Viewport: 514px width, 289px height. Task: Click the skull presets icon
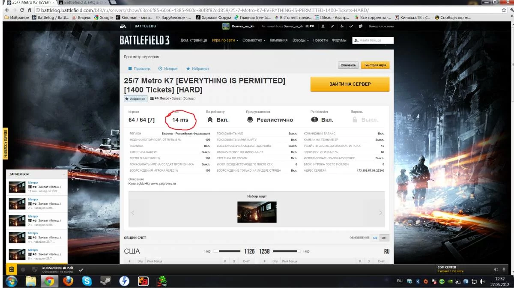coord(250,120)
